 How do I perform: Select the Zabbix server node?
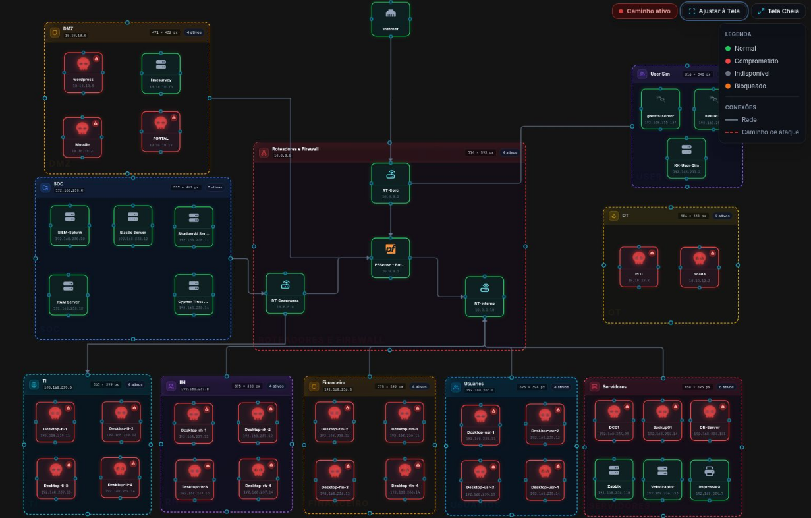tap(614, 479)
